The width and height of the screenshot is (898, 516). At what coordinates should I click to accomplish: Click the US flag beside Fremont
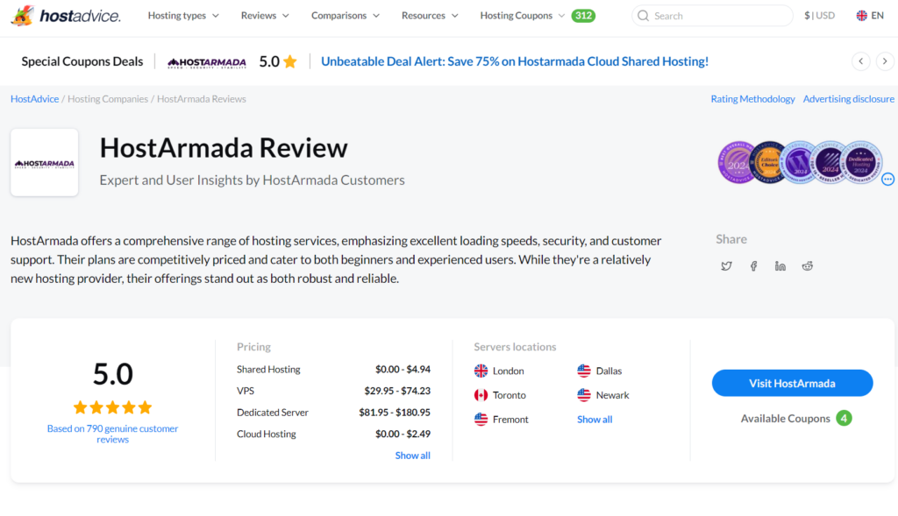481,419
